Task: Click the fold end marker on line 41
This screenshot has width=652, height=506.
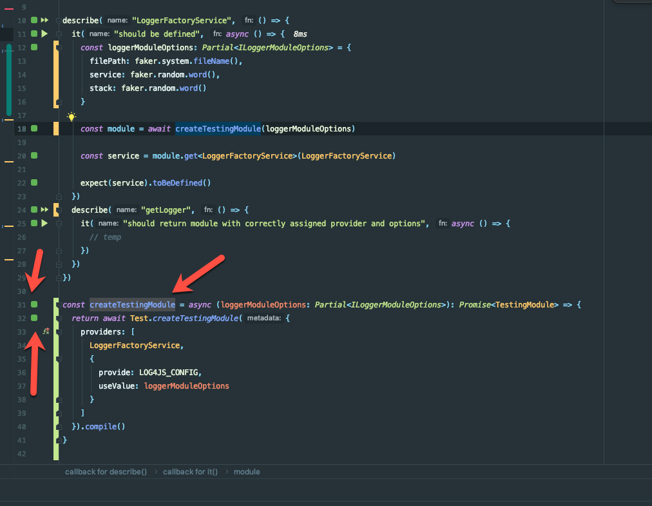Action: (x=59, y=440)
